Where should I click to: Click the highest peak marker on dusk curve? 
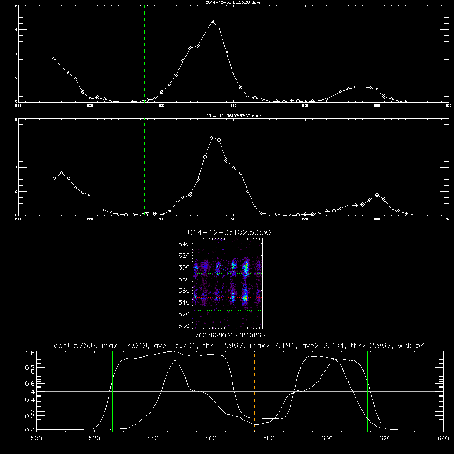click(x=212, y=138)
